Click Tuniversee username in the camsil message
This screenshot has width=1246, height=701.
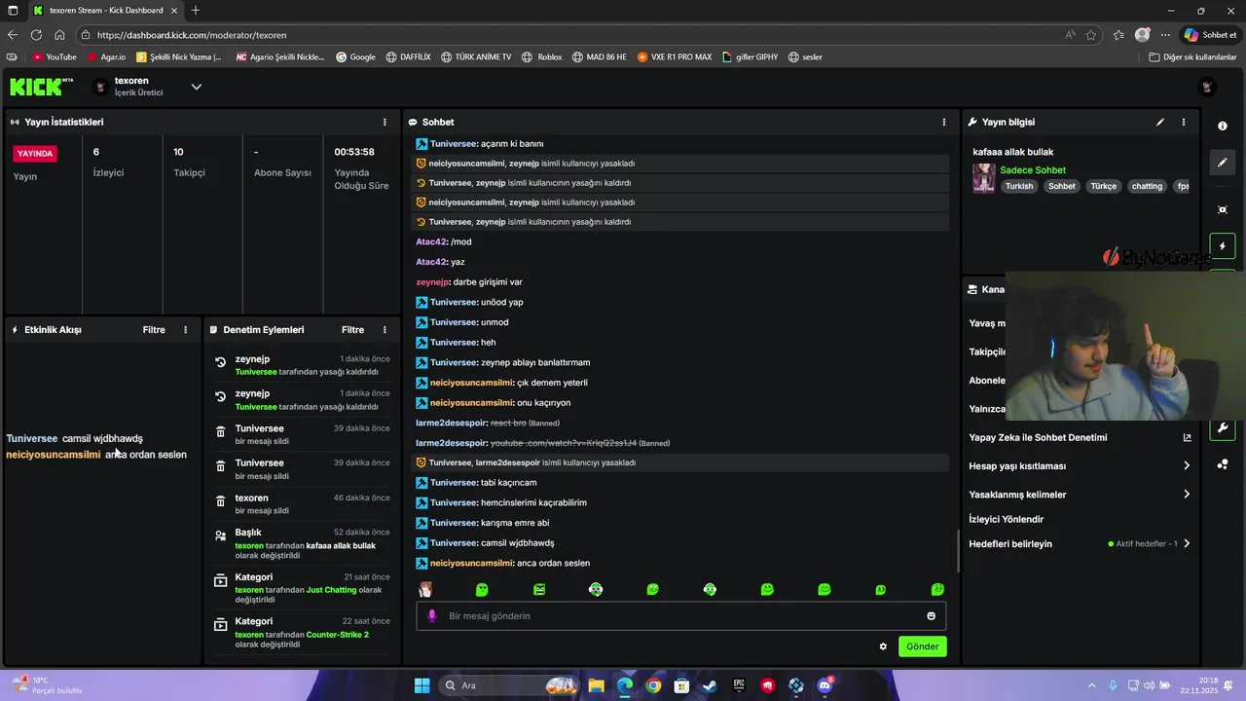point(454,543)
